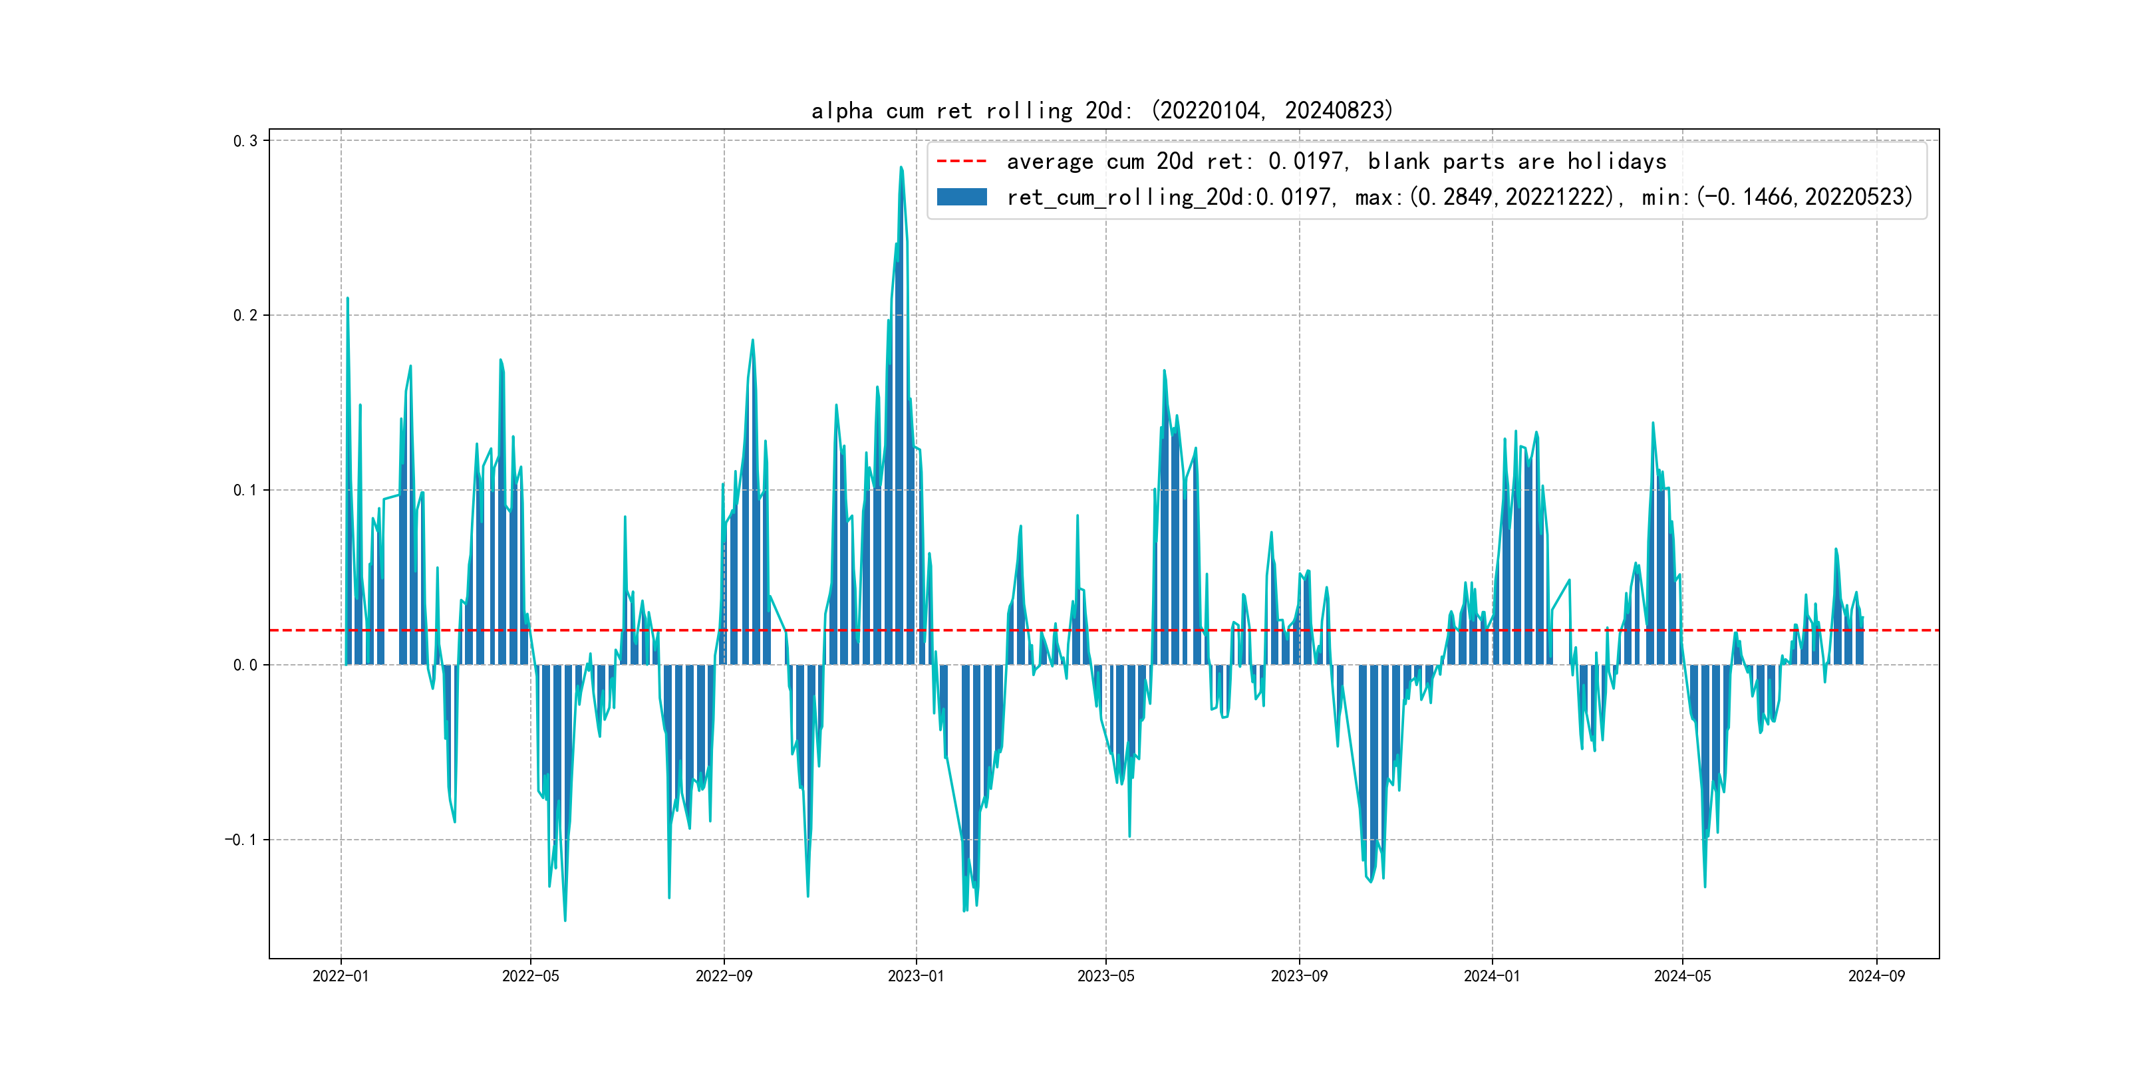Click the 2022-09 x-axis label
Image resolution: width=2155 pixels, height=1077 pixels.
click(x=724, y=976)
